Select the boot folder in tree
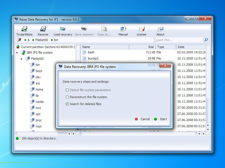225x168 pixels. coord(36,71)
